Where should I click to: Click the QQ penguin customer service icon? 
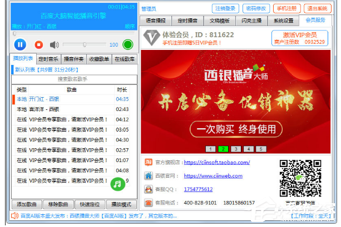(149, 189)
